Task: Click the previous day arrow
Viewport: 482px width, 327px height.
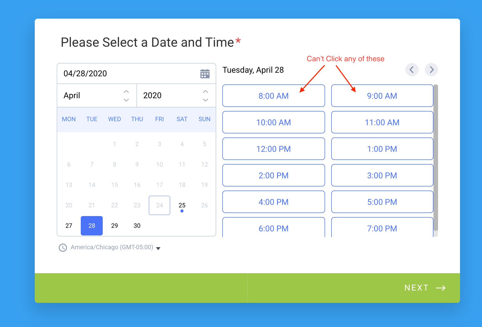Action: click(x=412, y=70)
